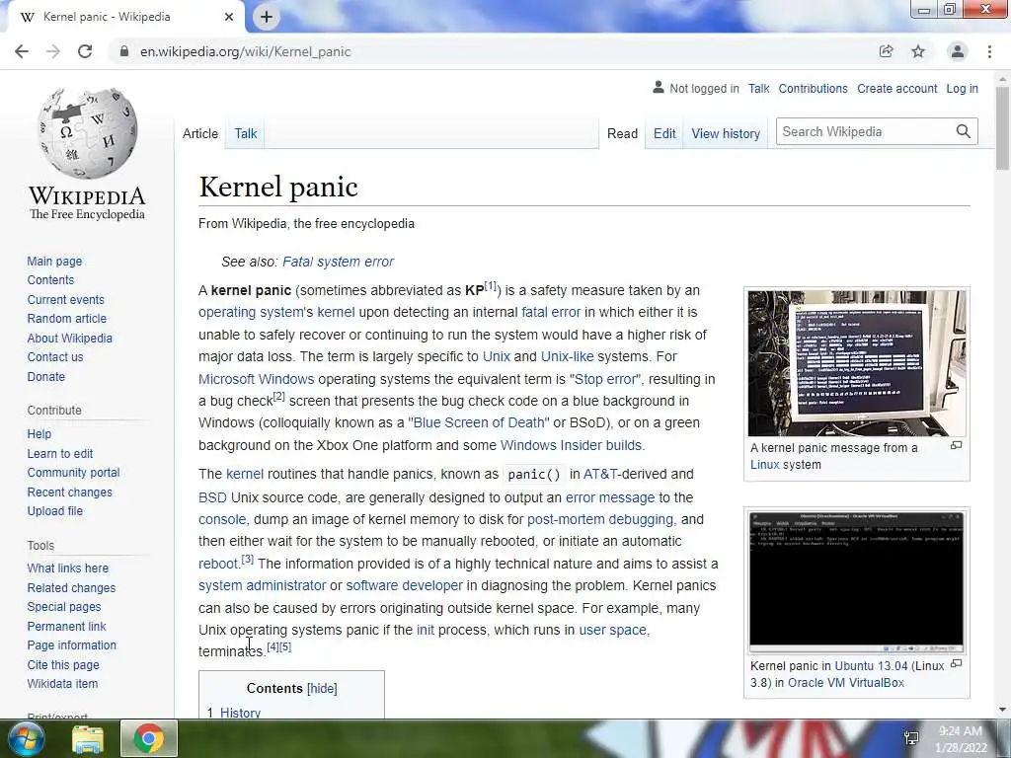Open the Chrome profile avatar icon
This screenshot has width=1011, height=758.
click(958, 51)
